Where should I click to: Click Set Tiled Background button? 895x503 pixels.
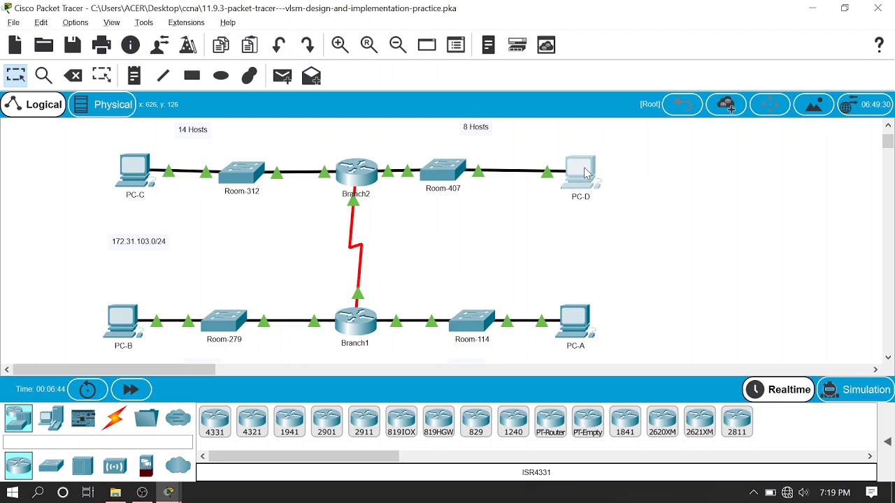[813, 105]
